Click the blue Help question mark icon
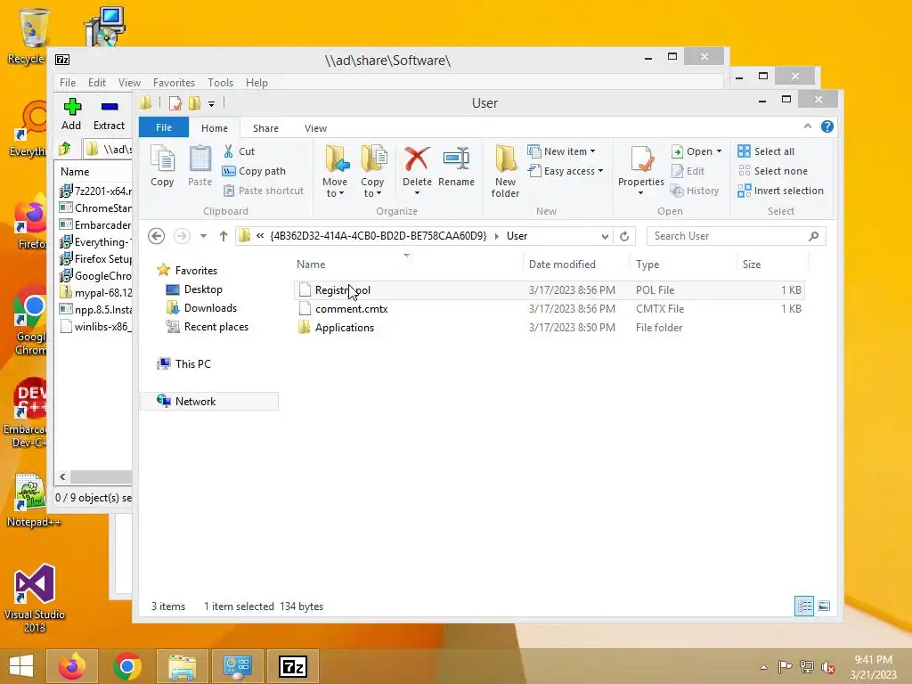This screenshot has width=912, height=684. pyautogui.click(x=827, y=126)
